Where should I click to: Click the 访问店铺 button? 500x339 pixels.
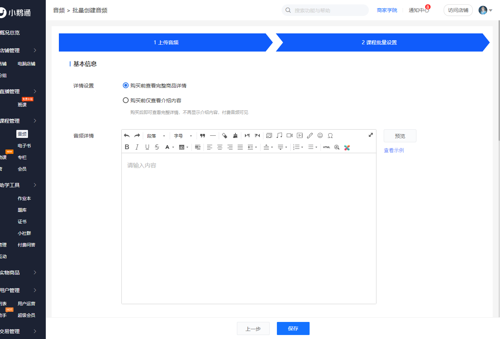pos(458,10)
